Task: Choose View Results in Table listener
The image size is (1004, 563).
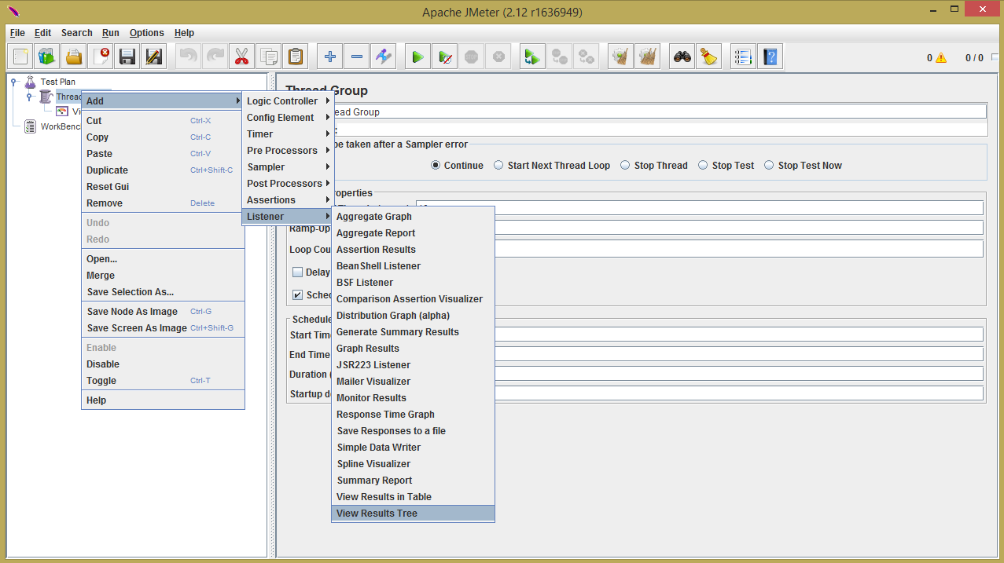Action: (413, 497)
